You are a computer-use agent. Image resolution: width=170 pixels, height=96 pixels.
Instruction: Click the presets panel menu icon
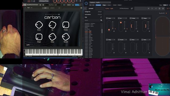pyautogui.click(x=85, y=9)
